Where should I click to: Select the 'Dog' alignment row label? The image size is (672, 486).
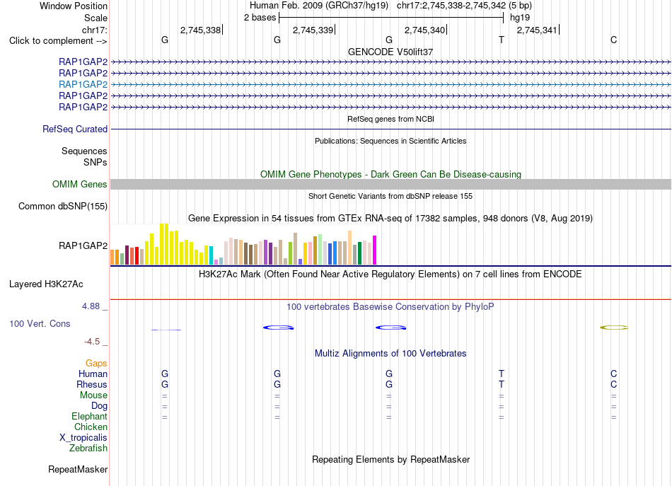pos(99,406)
